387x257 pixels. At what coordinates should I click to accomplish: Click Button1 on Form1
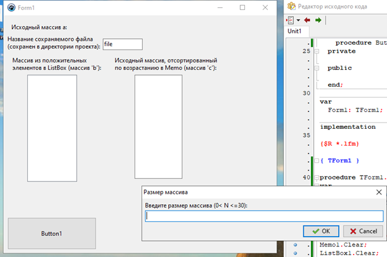(x=52, y=233)
